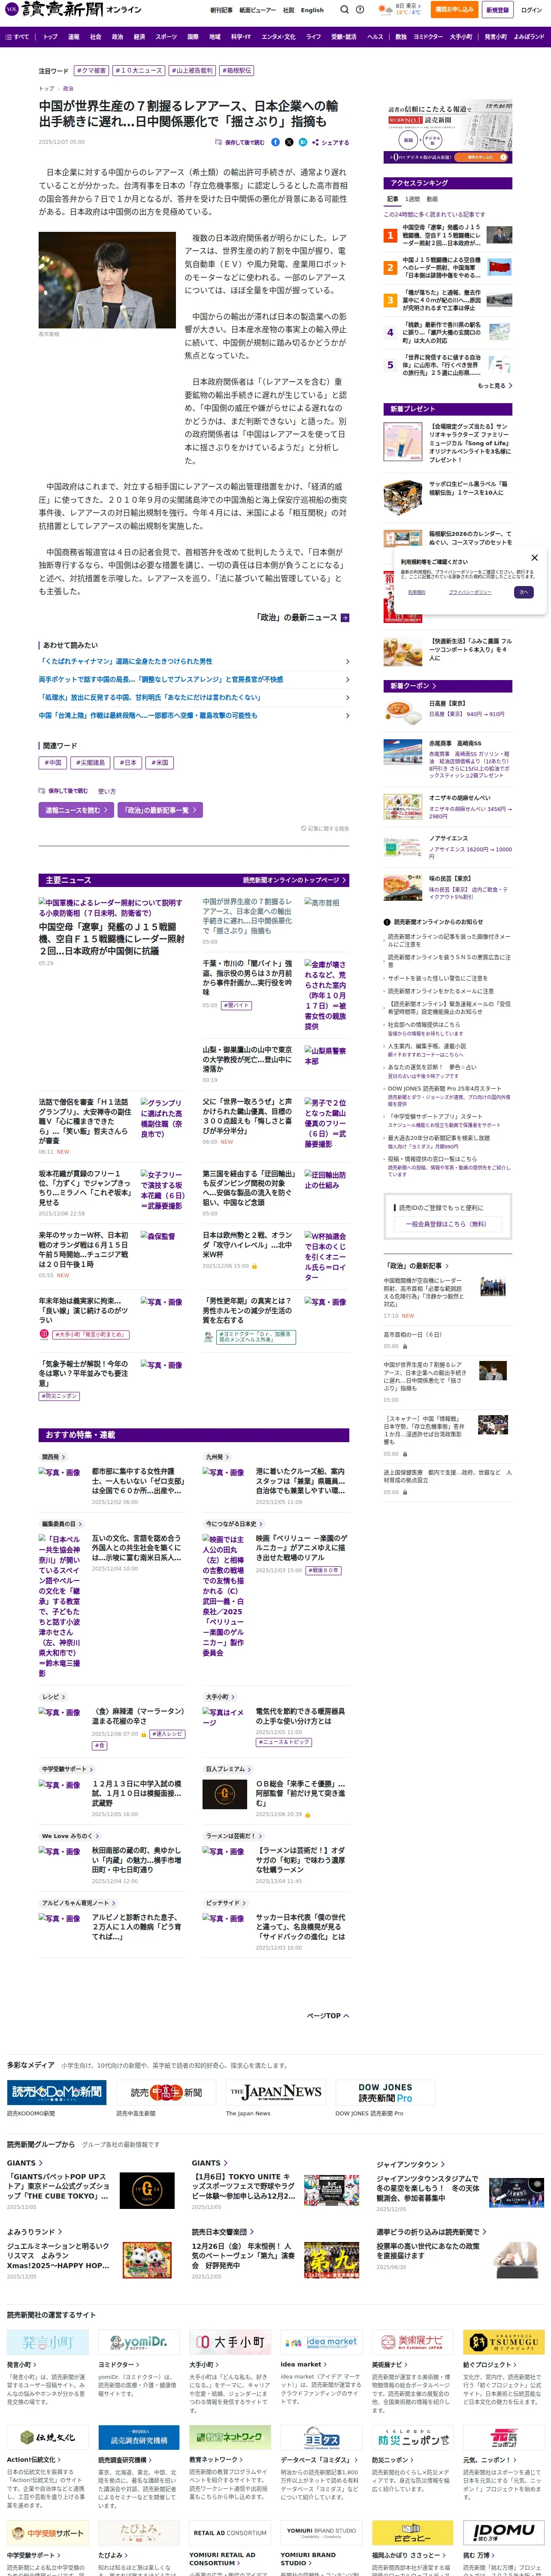Open the 大手小町 site logo tile
Screen dimensions: 551x2576
(230, 2342)
